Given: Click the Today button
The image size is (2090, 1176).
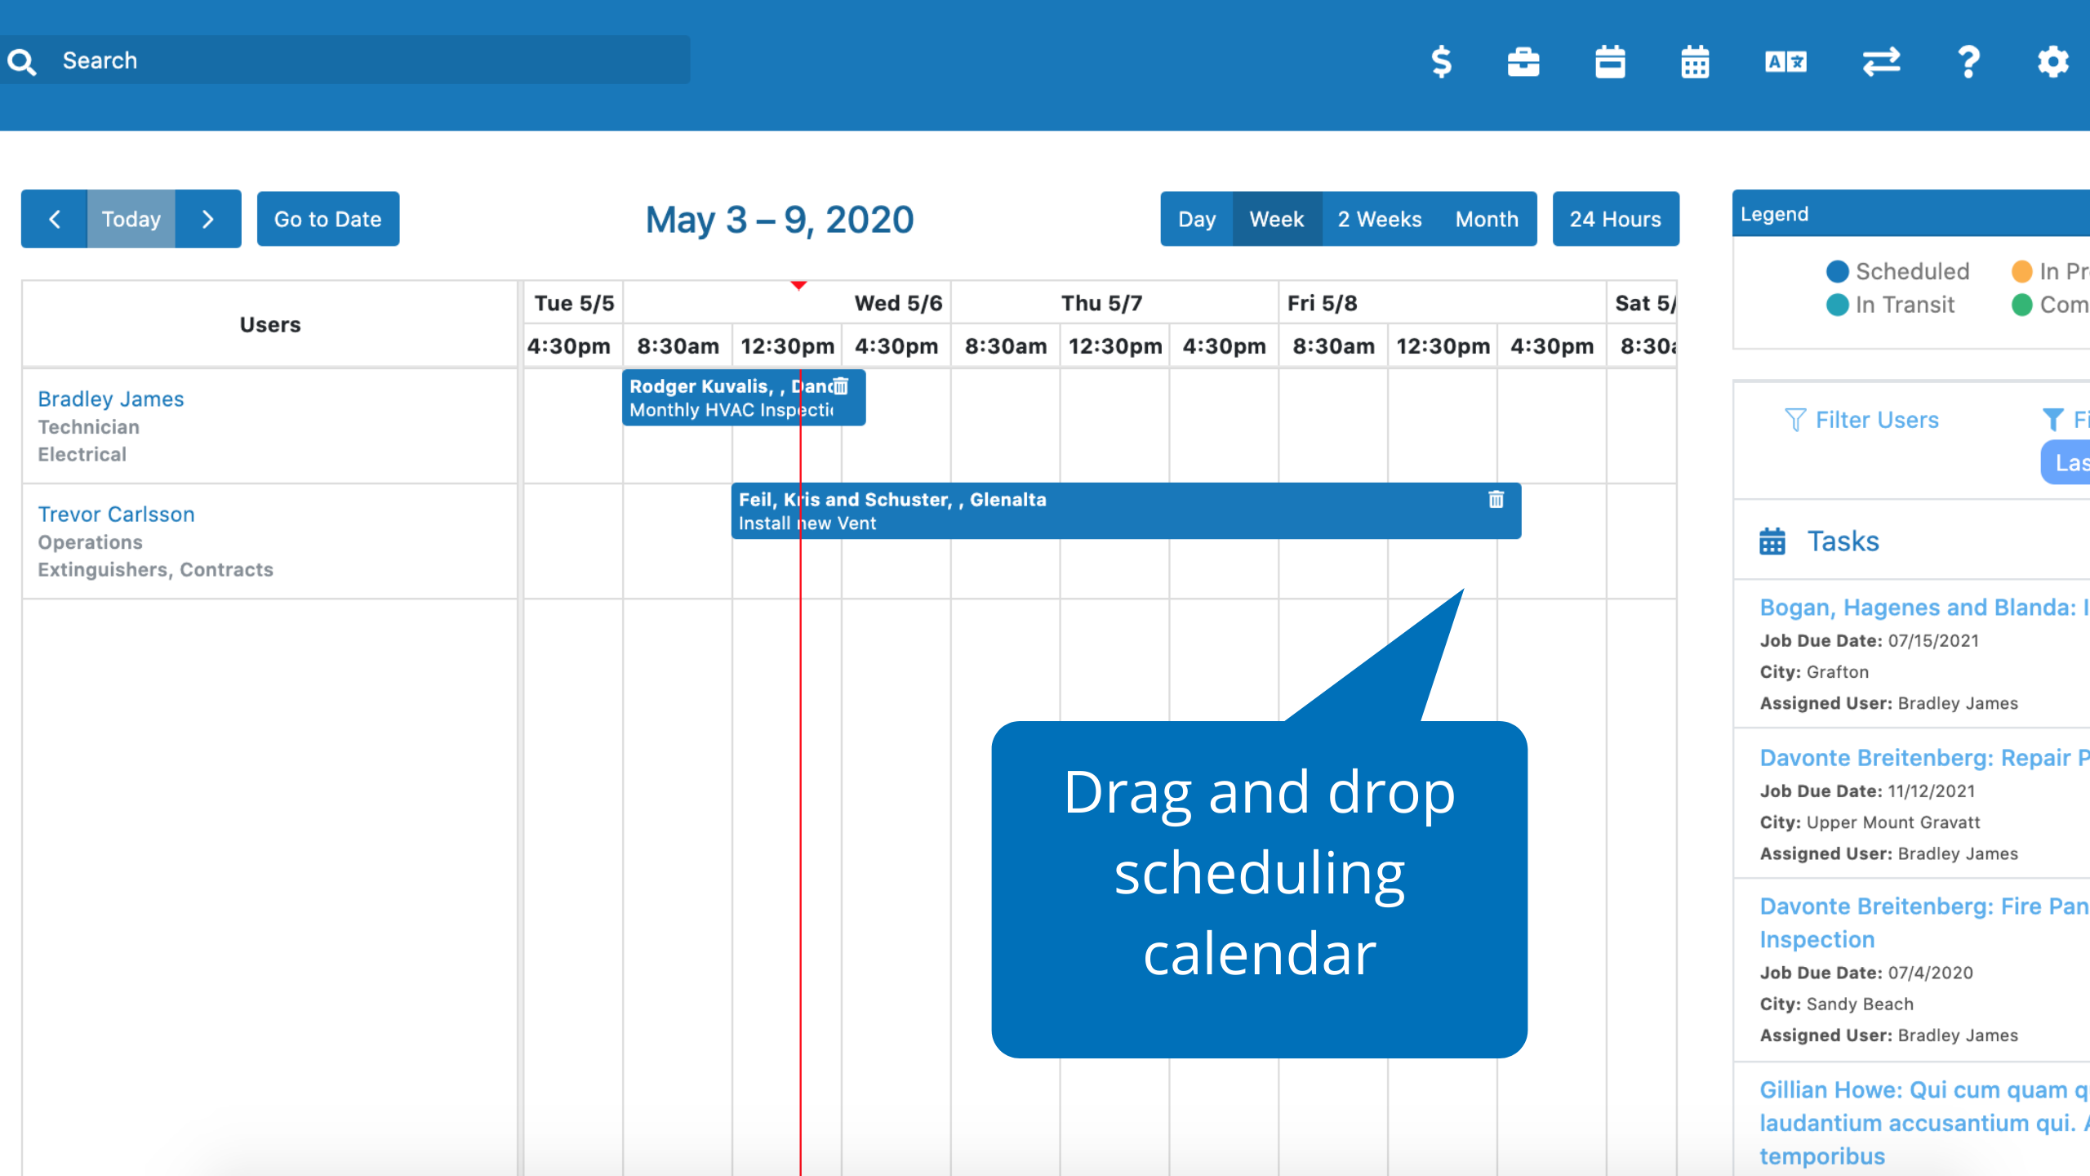Looking at the screenshot, I should [131, 219].
